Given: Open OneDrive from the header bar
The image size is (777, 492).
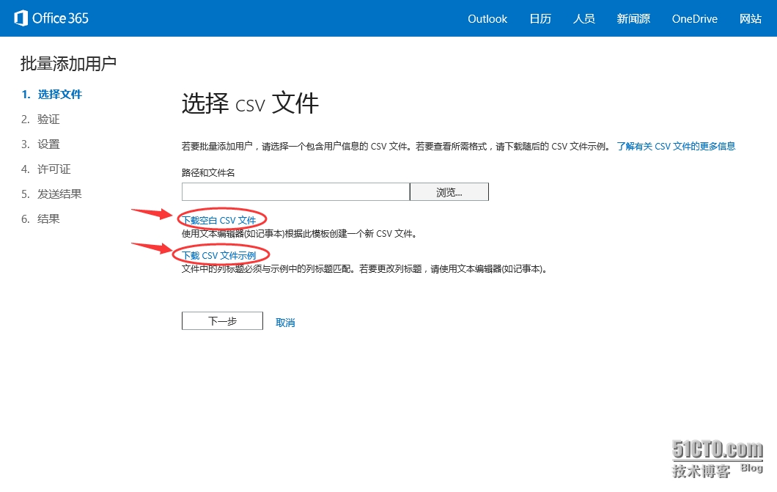Looking at the screenshot, I should [694, 19].
